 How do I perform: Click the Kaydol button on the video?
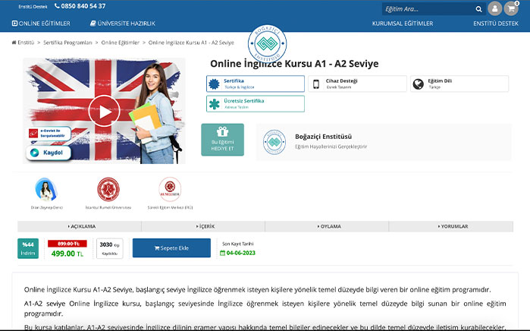pos(50,153)
